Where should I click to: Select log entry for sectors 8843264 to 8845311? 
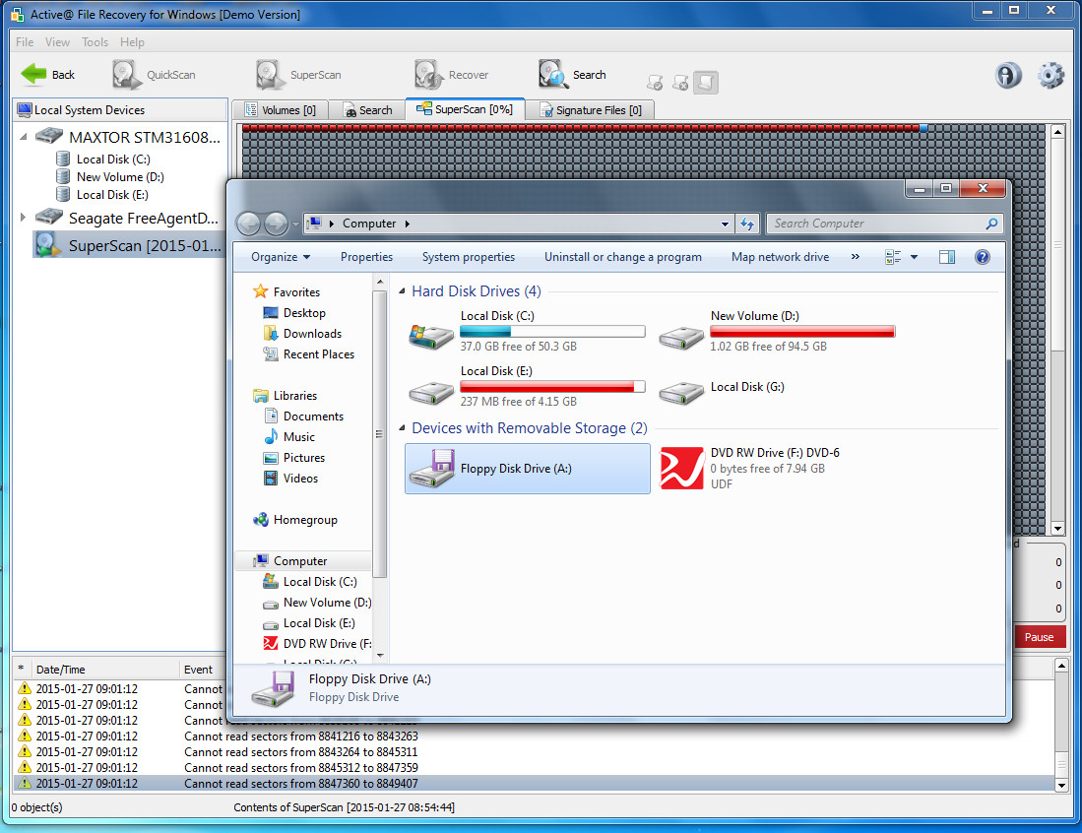534,751
